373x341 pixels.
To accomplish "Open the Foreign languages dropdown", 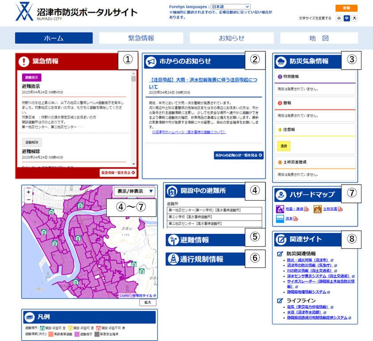I will (x=231, y=7).
